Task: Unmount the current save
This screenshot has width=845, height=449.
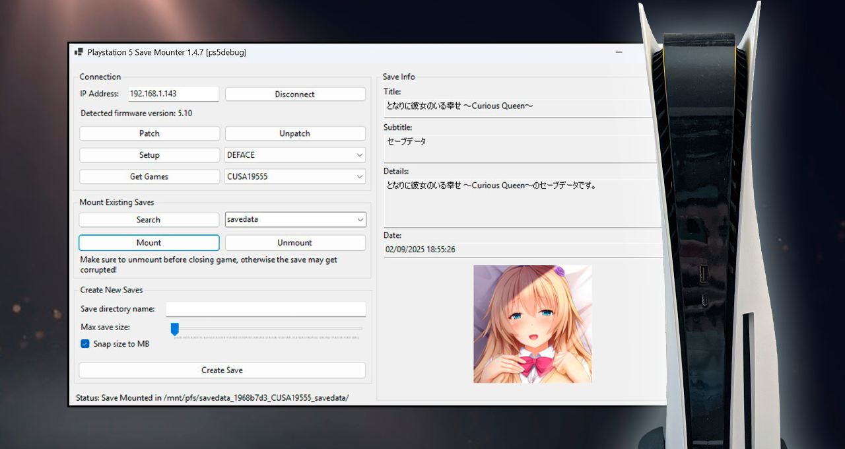Action: pos(295,243)
